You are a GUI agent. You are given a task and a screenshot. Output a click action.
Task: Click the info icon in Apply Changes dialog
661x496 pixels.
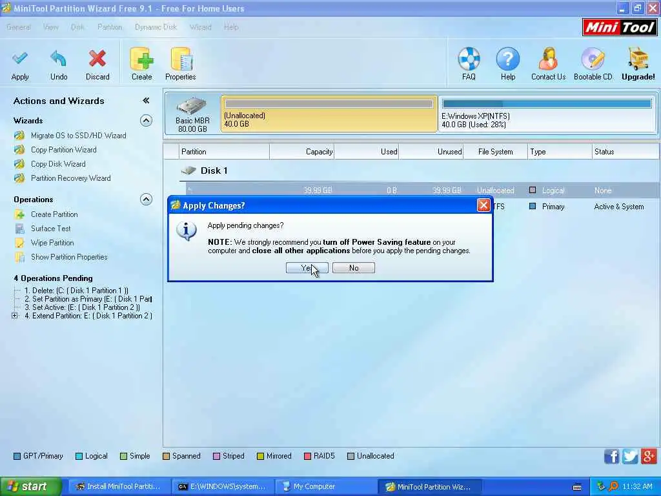click(187, 231)
